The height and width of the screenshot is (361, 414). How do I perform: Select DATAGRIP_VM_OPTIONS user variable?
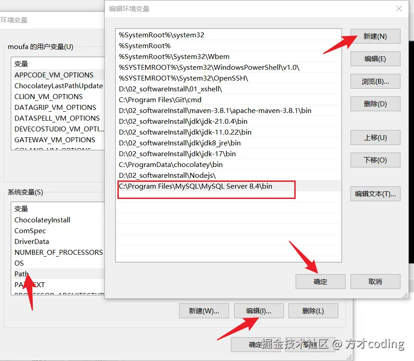(x=58, y=108)
